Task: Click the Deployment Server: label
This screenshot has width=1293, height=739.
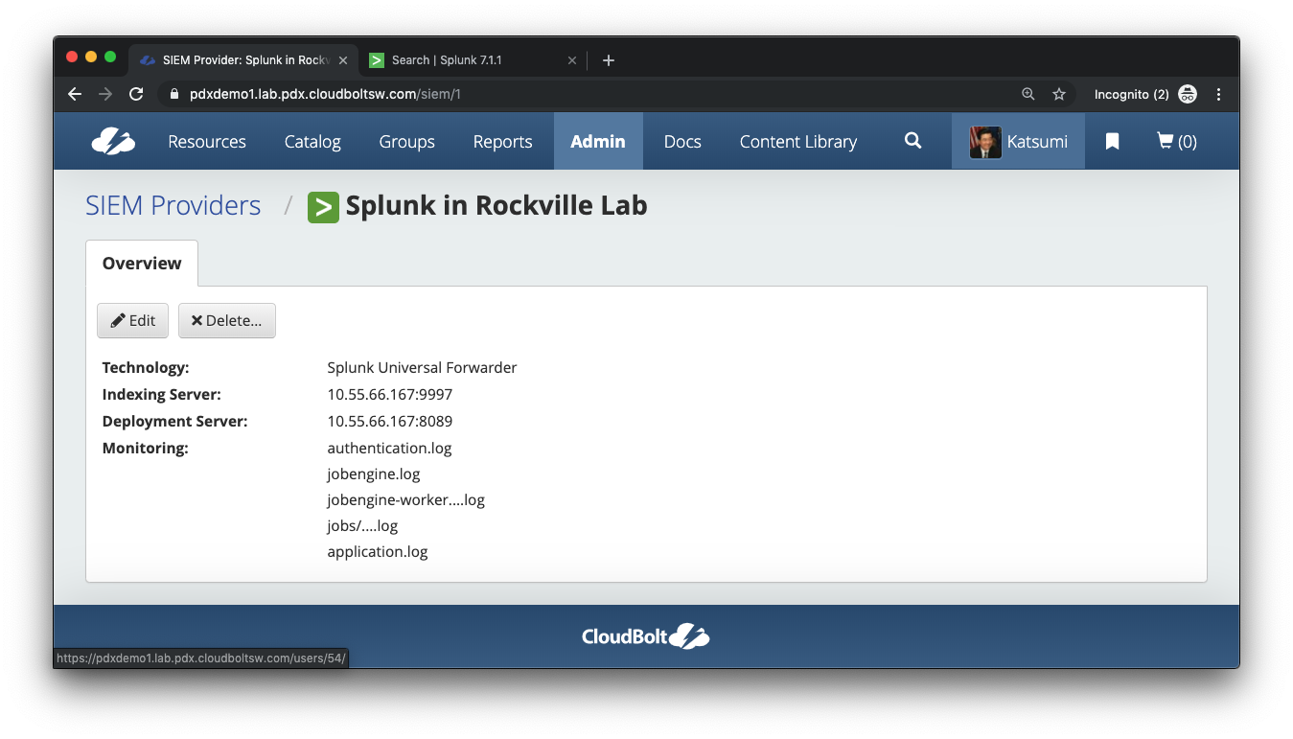Action: (x=174, y=421)
